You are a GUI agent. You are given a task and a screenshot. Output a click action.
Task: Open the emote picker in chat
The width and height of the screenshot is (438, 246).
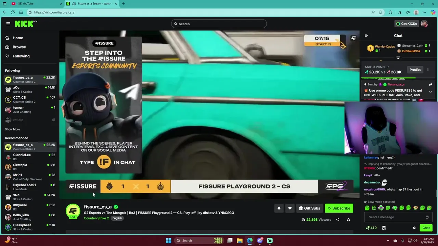pyautogui.click(x=427, y=217)
